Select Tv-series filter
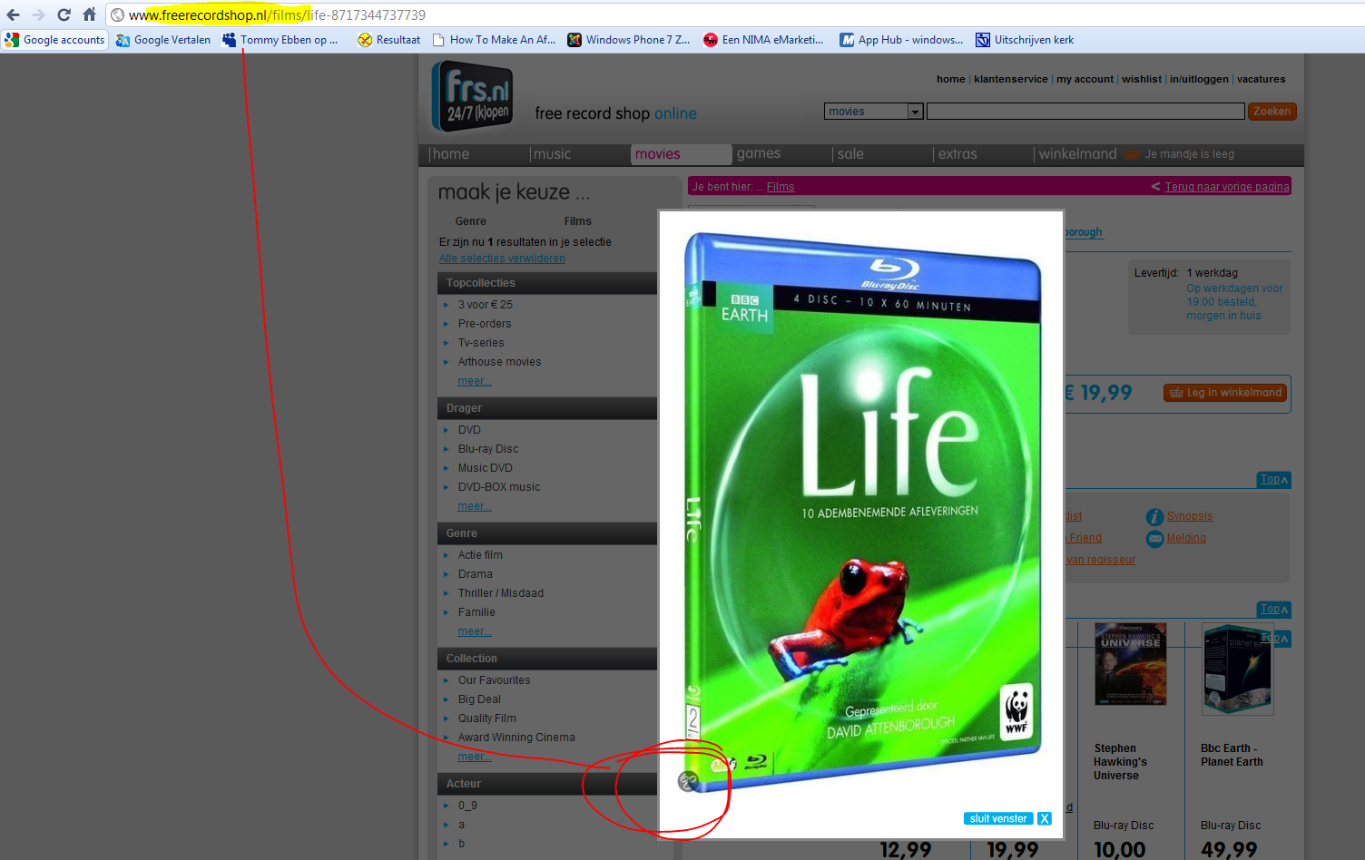The width and height of the screenshot is (1365, 860). pos(481,343)
